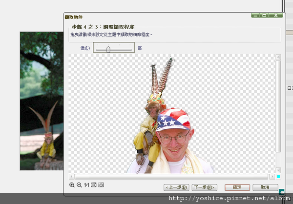Click the vertical scrollbar thumb beside the preview
The image size is (293, 204).
[x=278, y=106]
